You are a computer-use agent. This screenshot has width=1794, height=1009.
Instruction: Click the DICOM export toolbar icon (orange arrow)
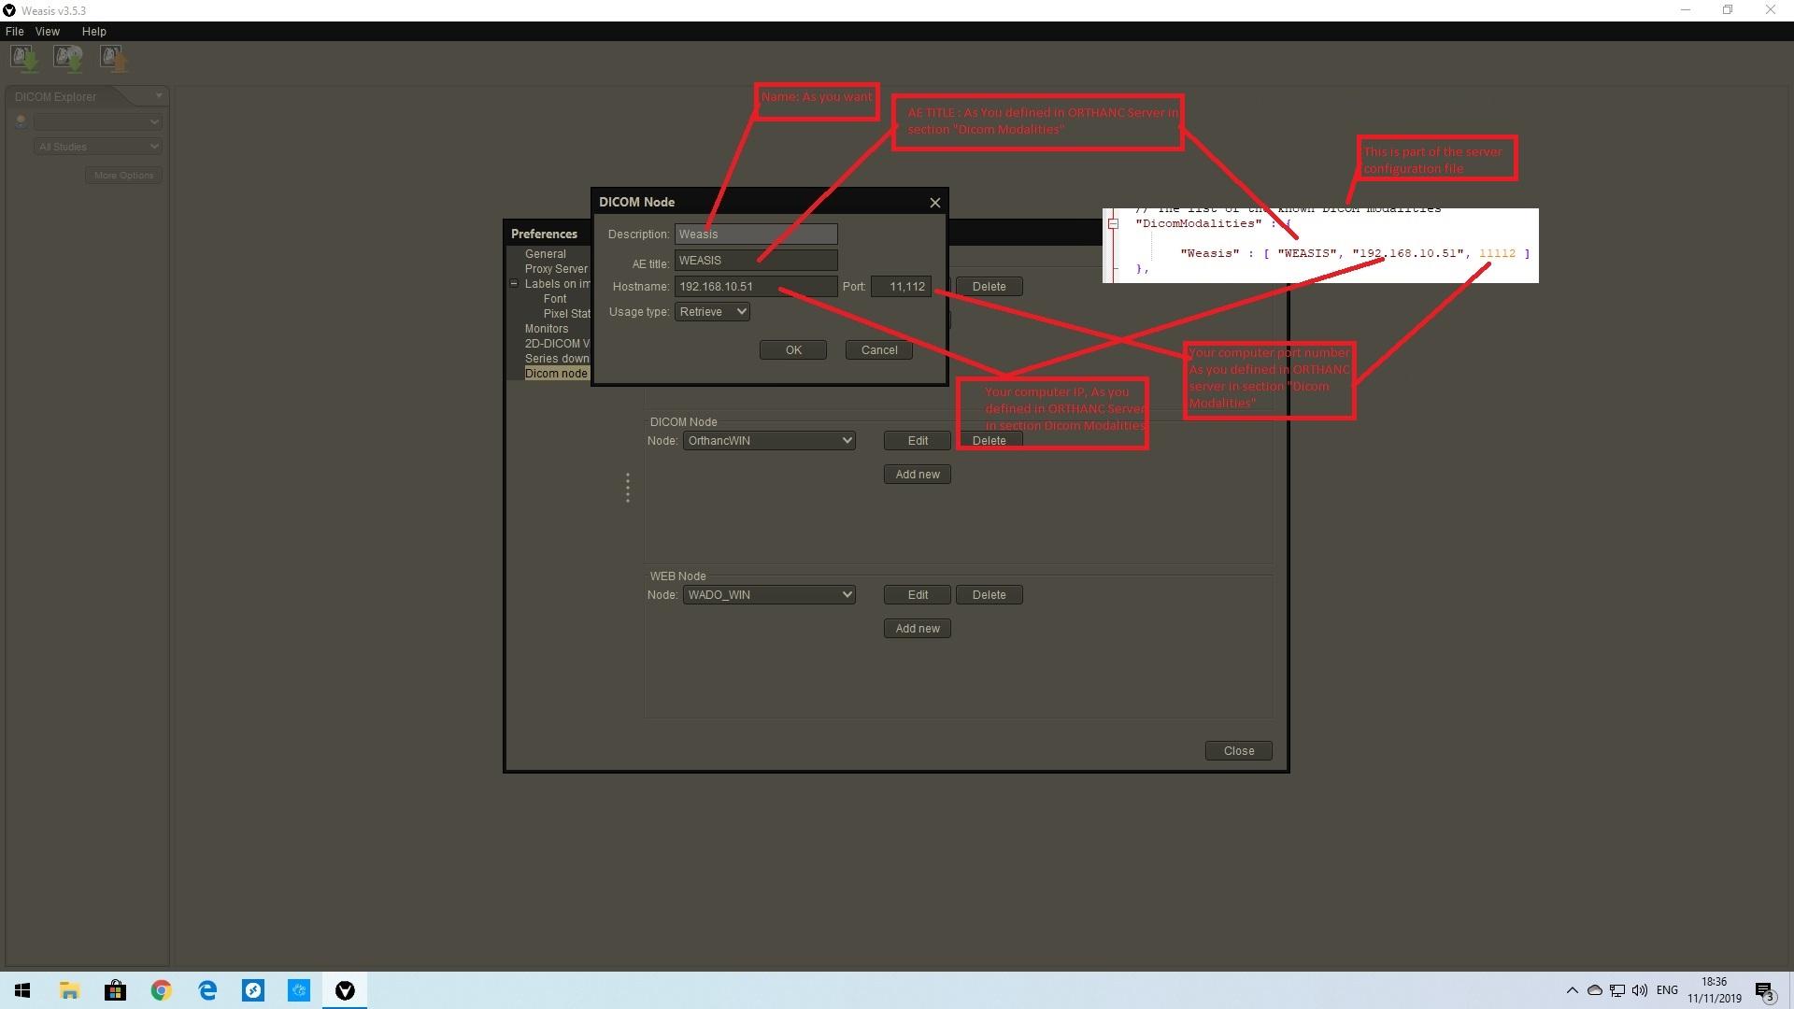[114, 59]
